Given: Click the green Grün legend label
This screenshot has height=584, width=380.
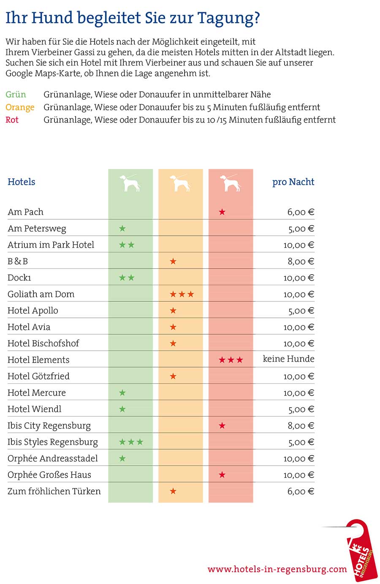Looking at the screenshot, I should 16,95.
